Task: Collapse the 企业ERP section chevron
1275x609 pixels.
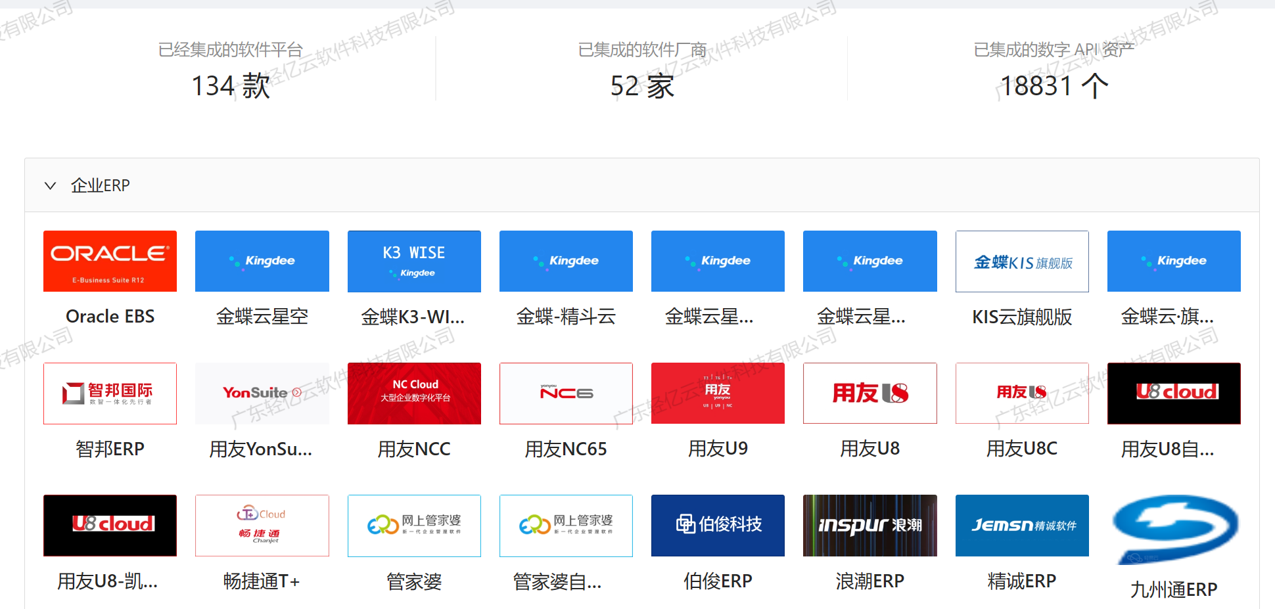Action: 50,186
